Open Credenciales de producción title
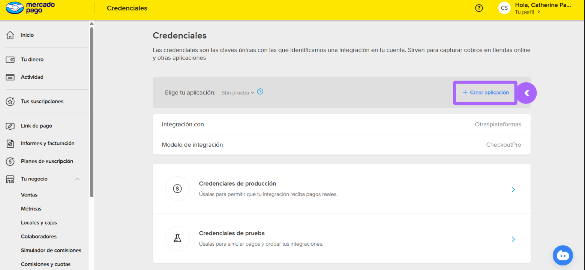The height and width of the screenshot is (270, 585). coord(237,184)
